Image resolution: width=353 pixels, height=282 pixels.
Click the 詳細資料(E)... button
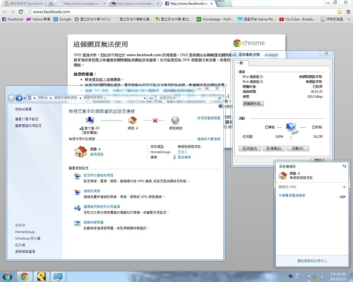point(253,104)
